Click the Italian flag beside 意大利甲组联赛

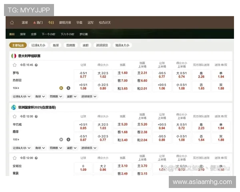(14, 56)
